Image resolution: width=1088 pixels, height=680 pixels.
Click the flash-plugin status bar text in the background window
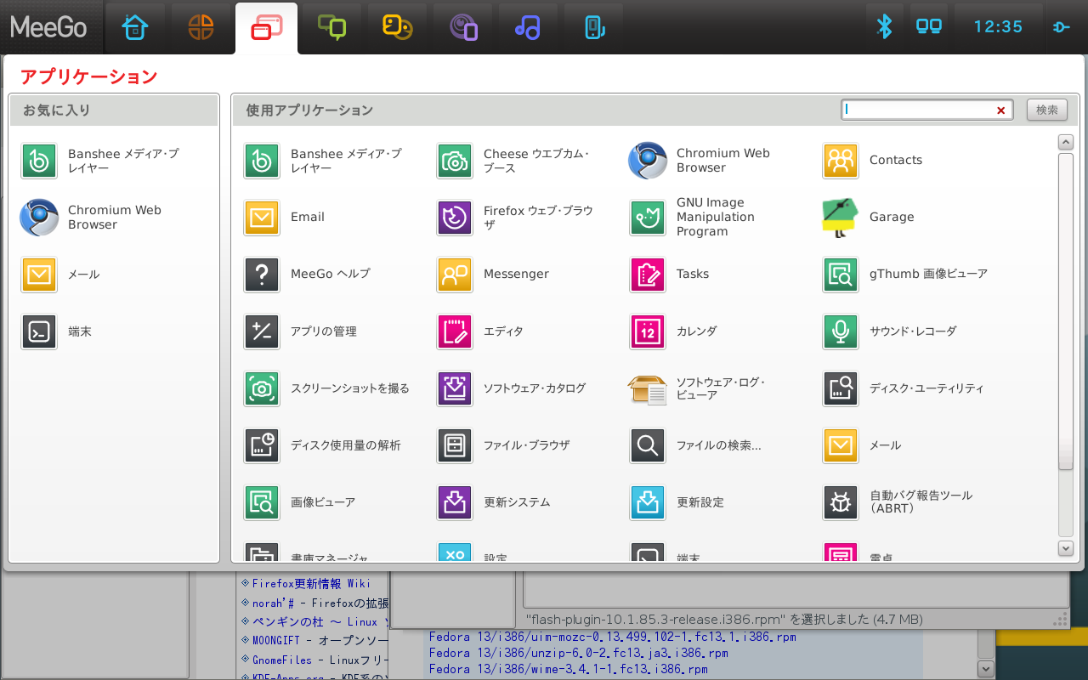point(724,619)
